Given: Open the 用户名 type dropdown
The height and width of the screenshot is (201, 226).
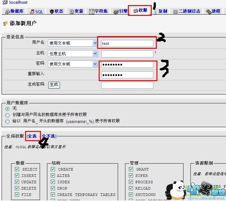Looking at the screenshot, I should tap(73, 43).
